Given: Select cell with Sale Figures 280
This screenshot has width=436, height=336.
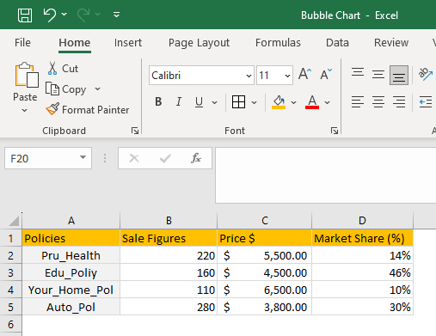Looking at the screenshot, I should pos(169,307).
